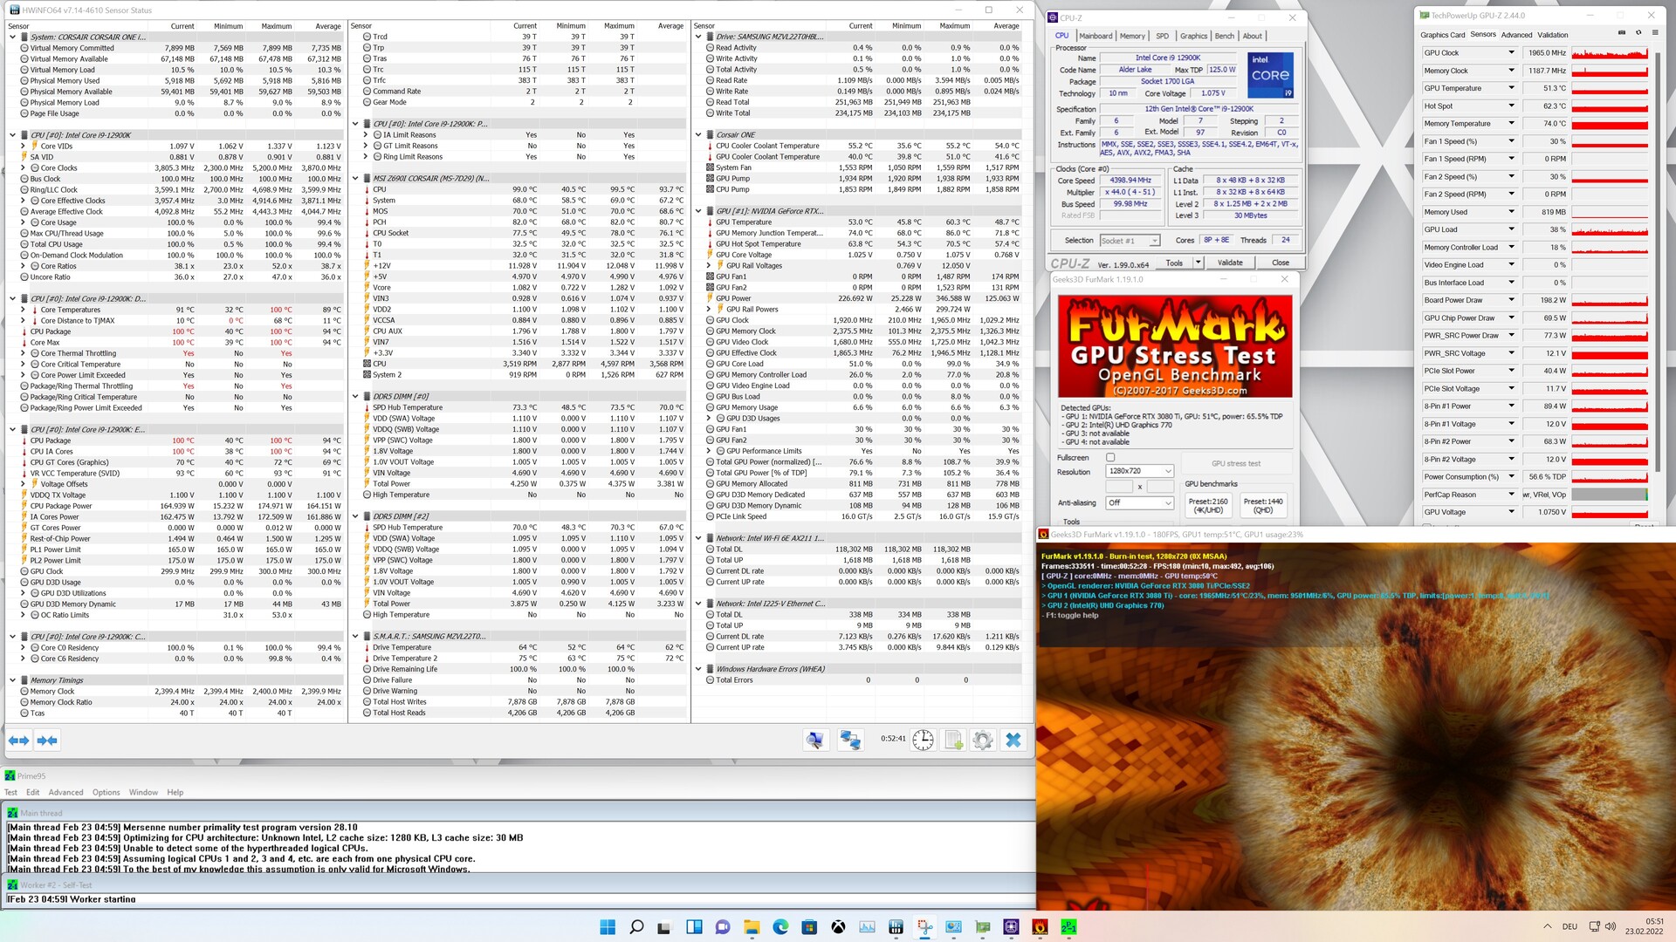1676x942 pixels.
Task: Open GPU Clock sensor dropdown in GPU-Z
Action: [1511, 53]
